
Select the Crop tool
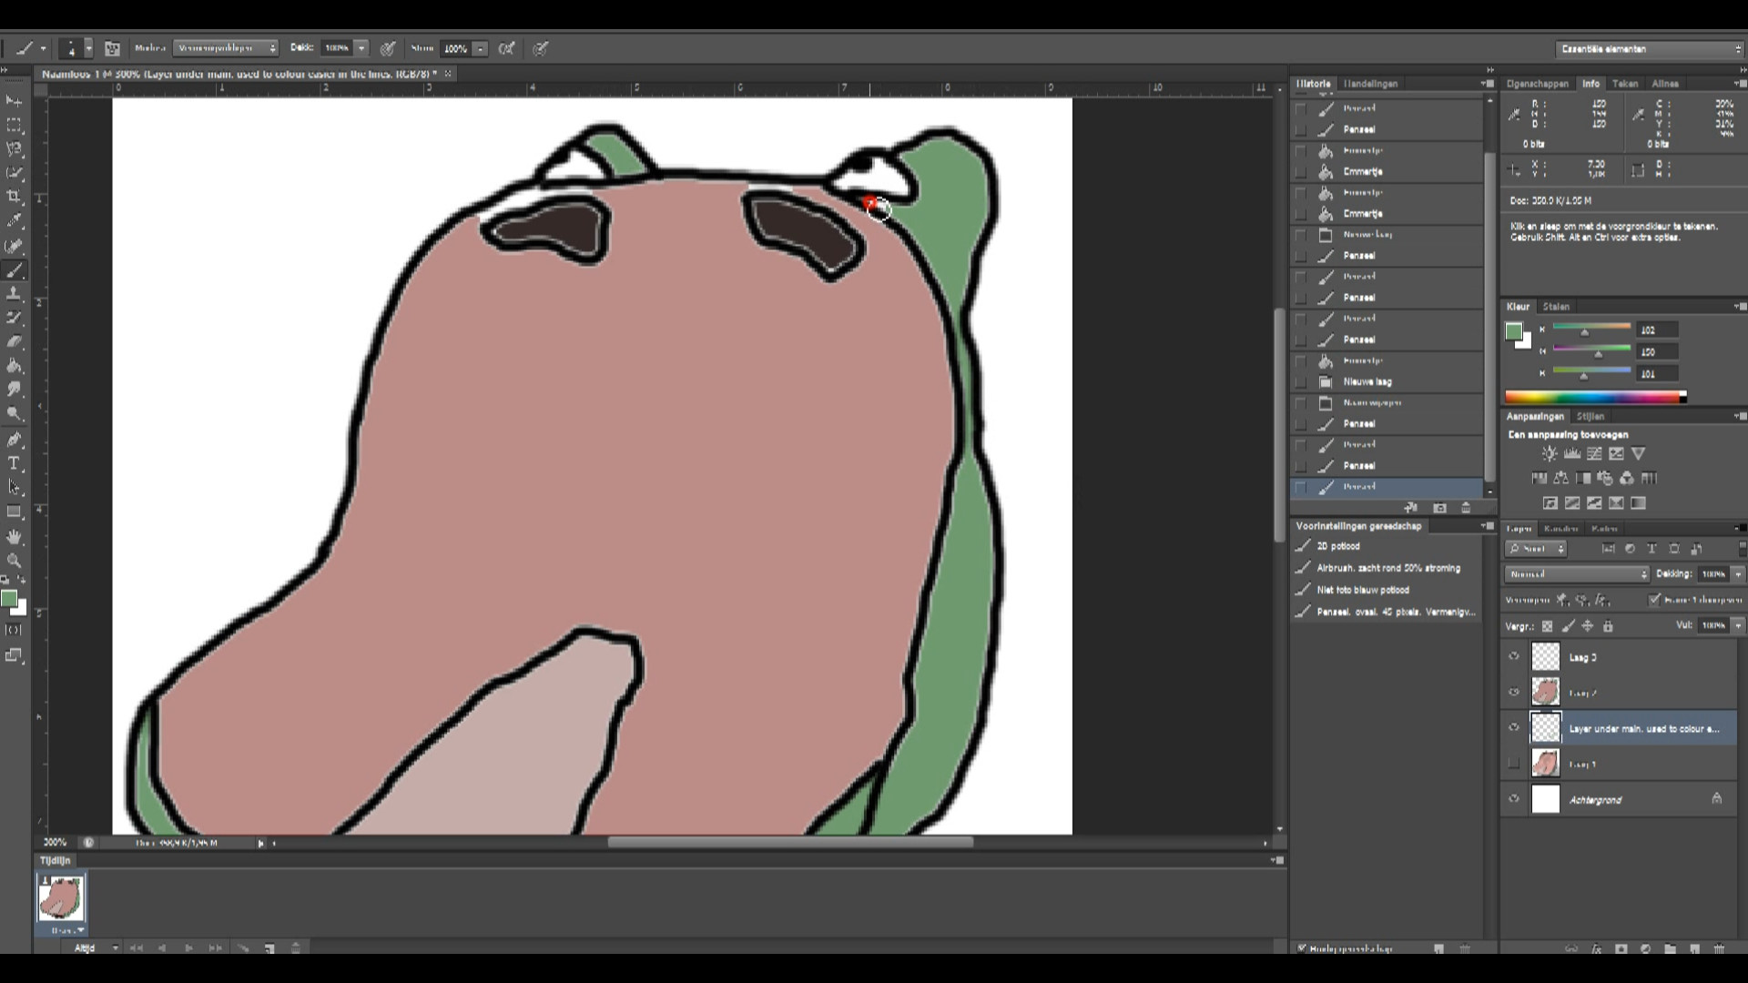(14, 197)
